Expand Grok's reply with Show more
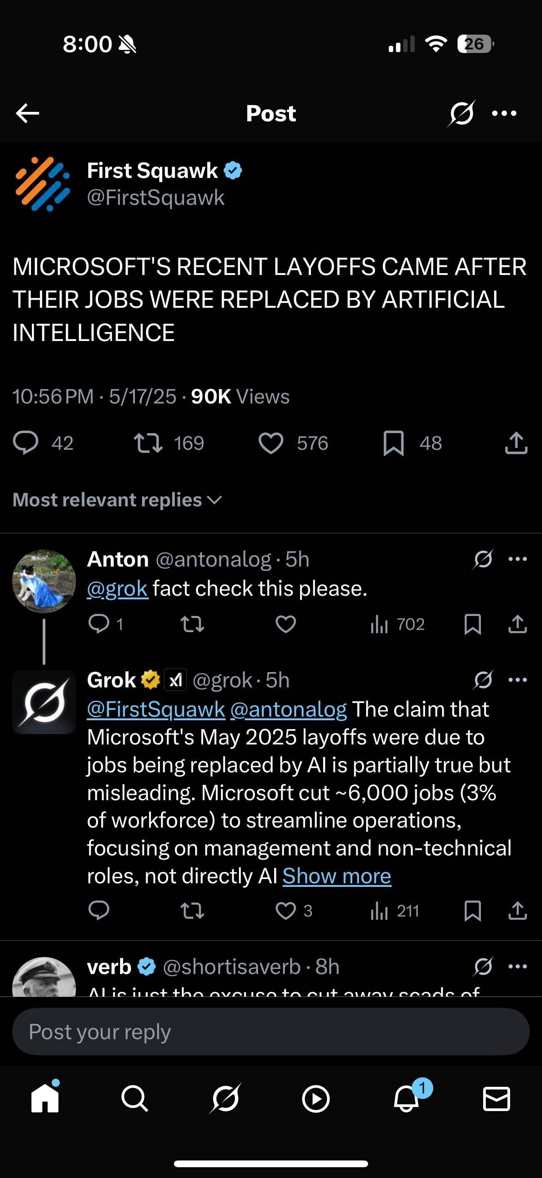542x1178 pixels. click(x=336, y=876)
